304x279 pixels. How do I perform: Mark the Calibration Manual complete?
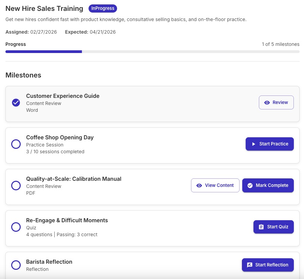tap(268, 185)
